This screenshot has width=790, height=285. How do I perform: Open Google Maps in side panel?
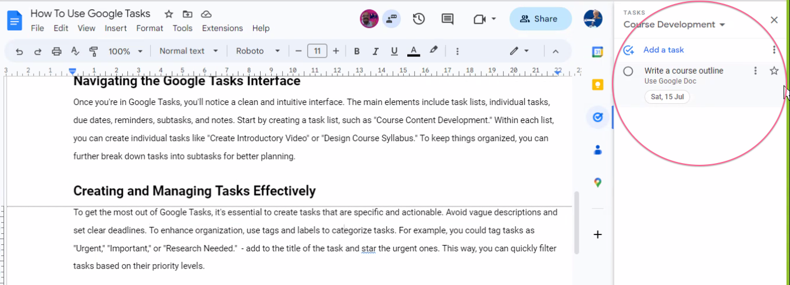pos(597,182)
